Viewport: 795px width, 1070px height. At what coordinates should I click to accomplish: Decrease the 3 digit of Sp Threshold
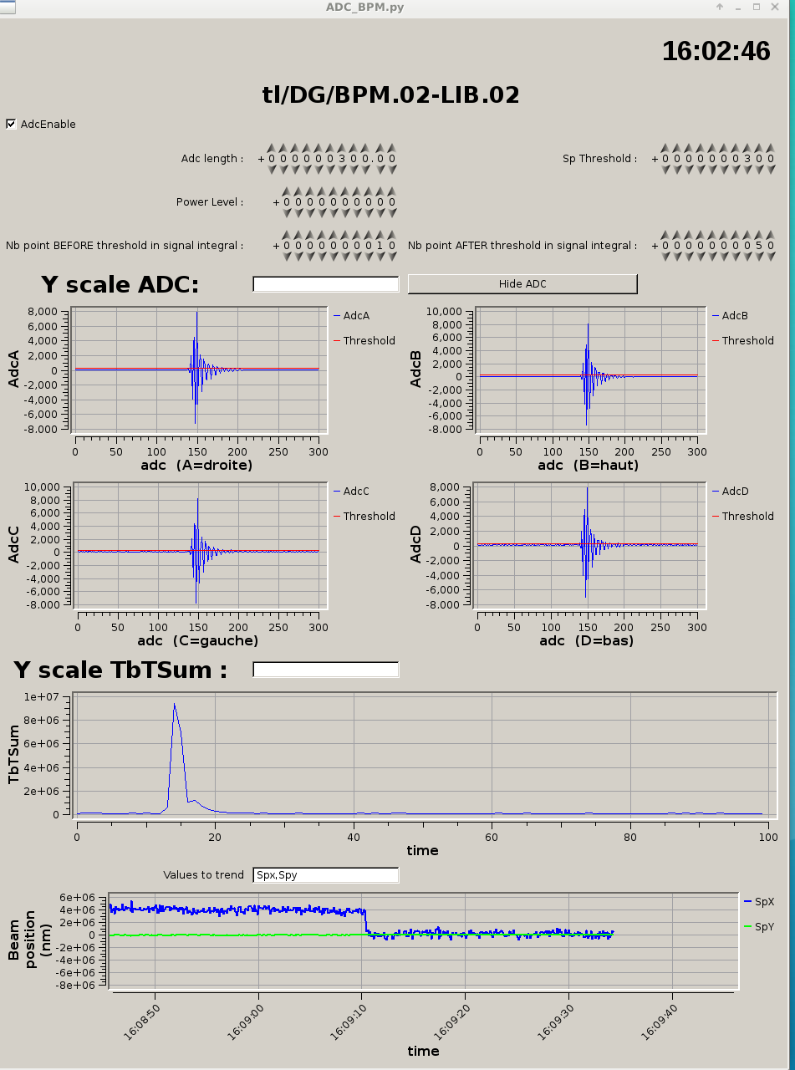coord(747,170)
